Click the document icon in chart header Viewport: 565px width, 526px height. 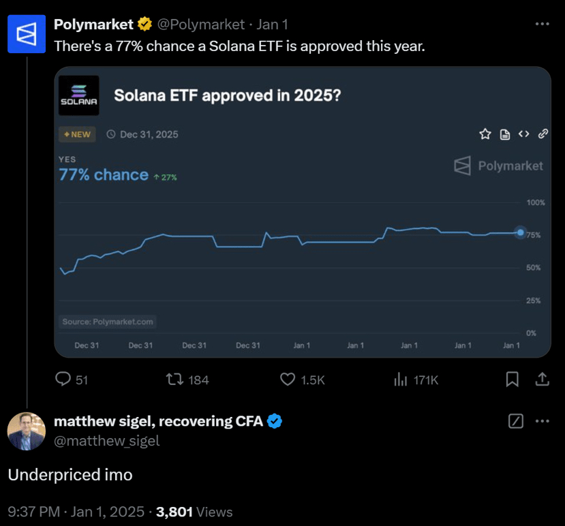[505, 134]
